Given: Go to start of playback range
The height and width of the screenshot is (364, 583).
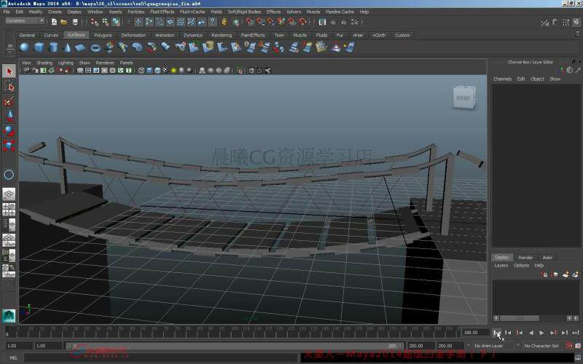Looking at the screenshot, I should 497,333.
